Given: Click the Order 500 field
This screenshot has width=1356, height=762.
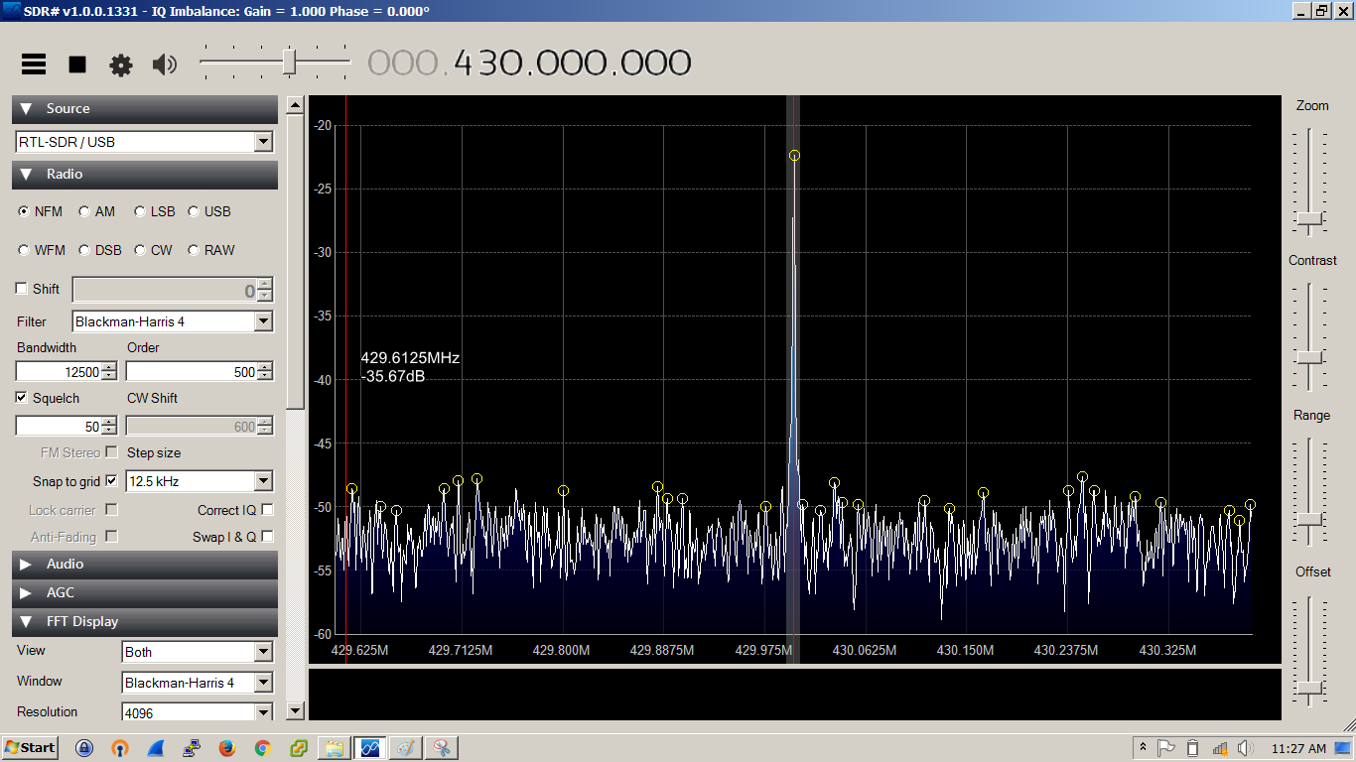Looking at the screenshot, I should (192, 372).
